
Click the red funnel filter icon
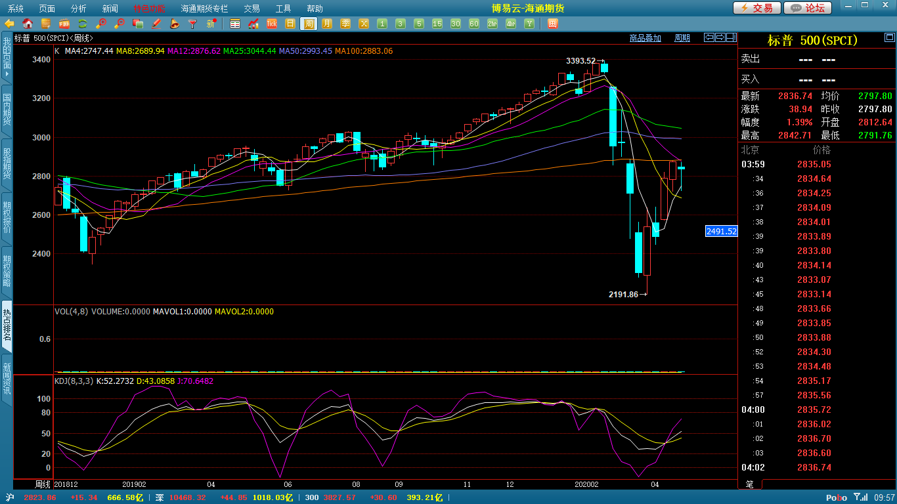point(193,24)
